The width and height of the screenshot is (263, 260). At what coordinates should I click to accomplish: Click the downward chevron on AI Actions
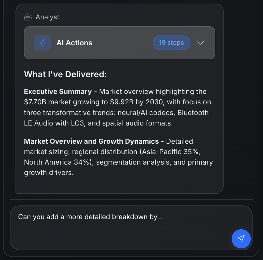(200, 43)
